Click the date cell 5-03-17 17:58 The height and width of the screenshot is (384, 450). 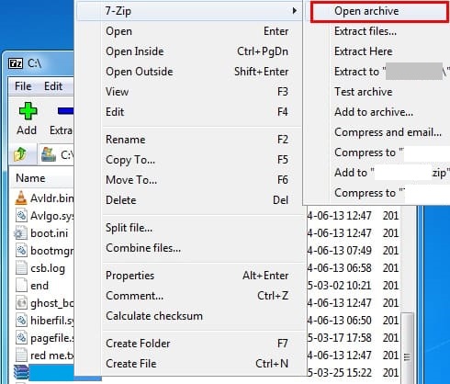point(340,338)
